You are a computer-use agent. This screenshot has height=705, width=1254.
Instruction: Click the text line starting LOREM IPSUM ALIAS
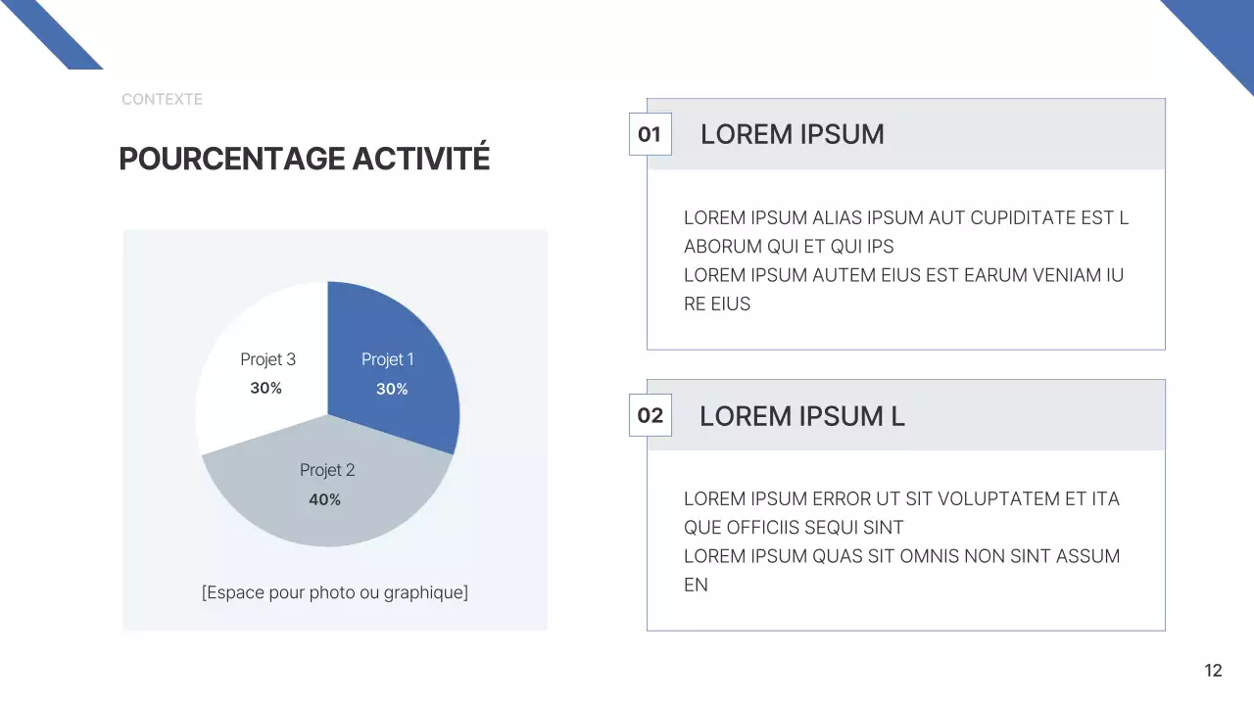(905, 218)
